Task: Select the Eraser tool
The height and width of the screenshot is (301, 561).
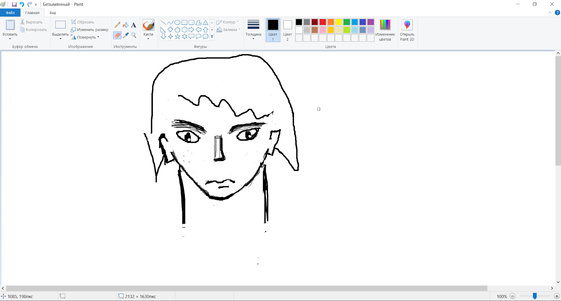Action: pyautogui.click(x=117, y=35)
